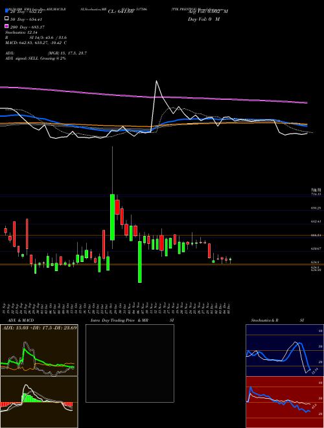Select the '200 Day = 685.17' legend text
This screenshot has height=428, width=324.
coord(27,27)
